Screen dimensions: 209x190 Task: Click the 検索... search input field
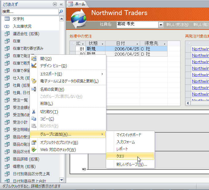[x=30, y=12]
